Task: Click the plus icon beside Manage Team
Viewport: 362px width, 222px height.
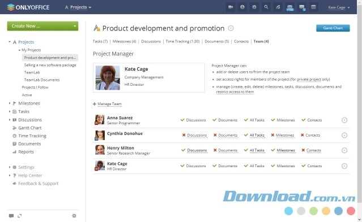Action: tap(95, 104)
